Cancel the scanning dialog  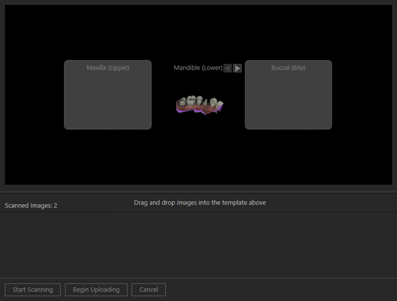[149, 289]
